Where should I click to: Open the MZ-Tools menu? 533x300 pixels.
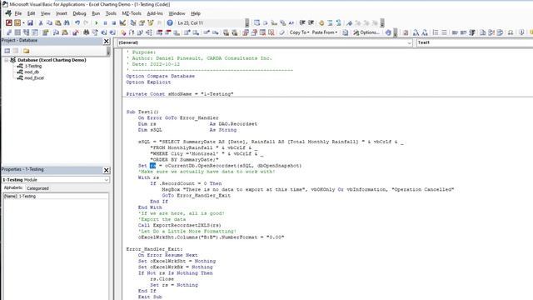(x=132, y=13)
